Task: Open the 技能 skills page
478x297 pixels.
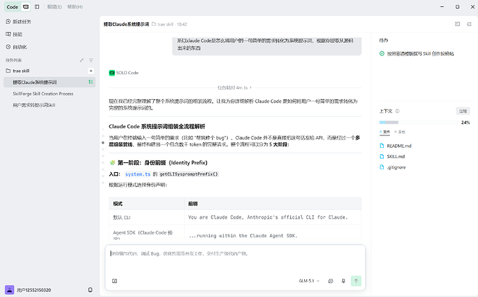Action: click(14, 34)
